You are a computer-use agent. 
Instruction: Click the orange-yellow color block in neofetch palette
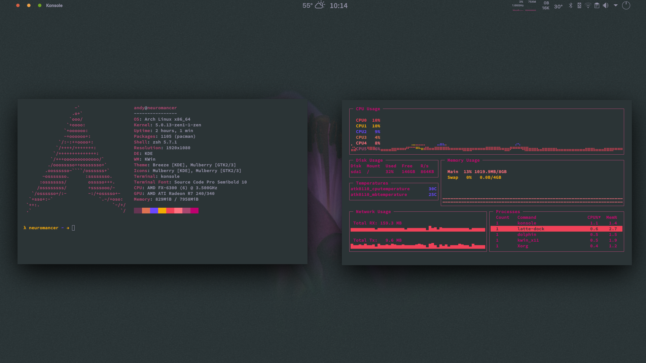click(x=162, y=211)
